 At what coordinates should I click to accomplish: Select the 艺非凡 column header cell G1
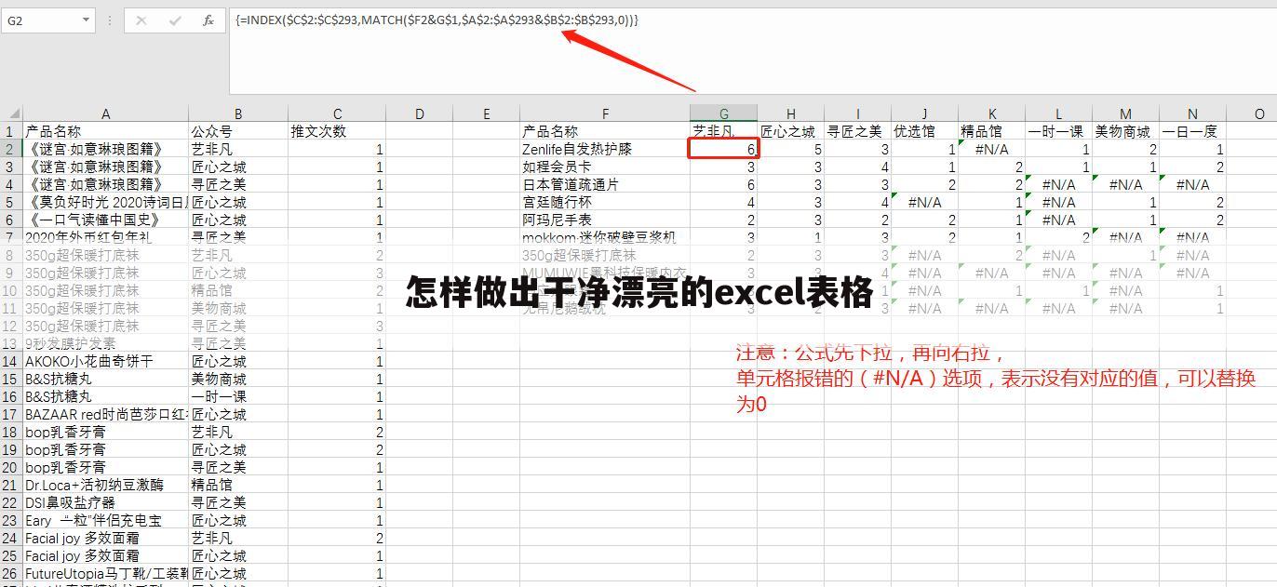[x=723, y=131]
